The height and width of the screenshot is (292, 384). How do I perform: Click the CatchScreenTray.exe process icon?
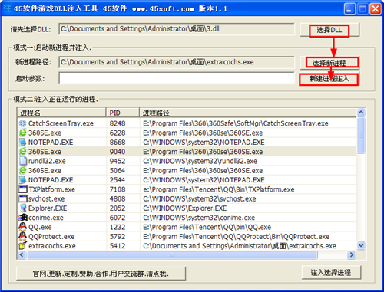23,123
